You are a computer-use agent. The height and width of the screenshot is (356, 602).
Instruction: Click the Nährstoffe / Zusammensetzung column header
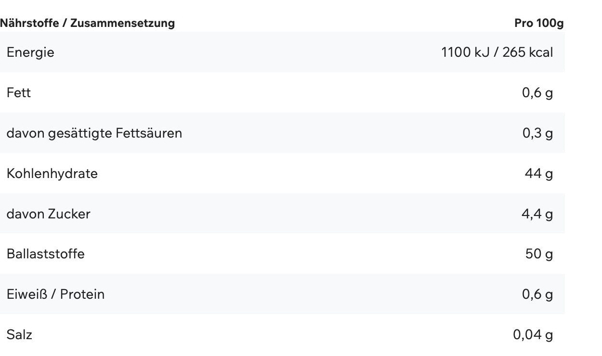pos(87,23)
